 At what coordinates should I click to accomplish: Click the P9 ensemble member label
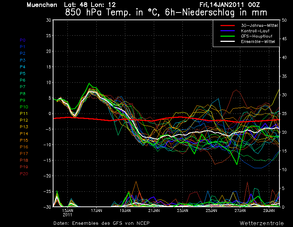pos(23,100)
